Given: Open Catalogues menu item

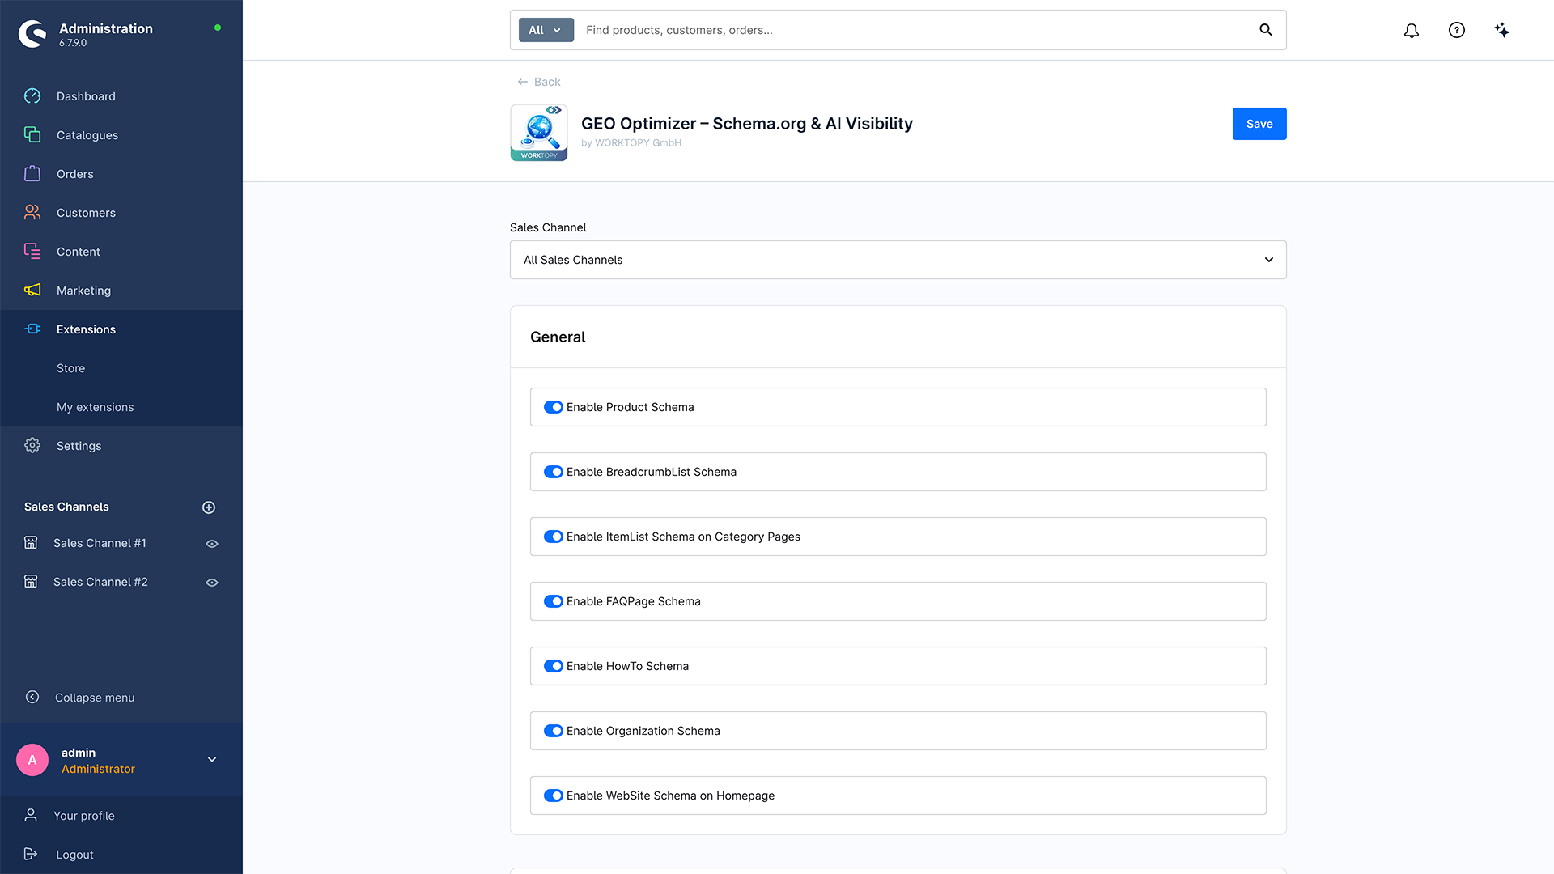Looking at the screenshot, I should point(87,135).
